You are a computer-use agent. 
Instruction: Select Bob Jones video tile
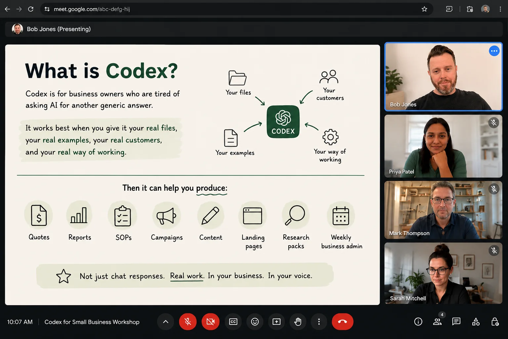point(444,76)
